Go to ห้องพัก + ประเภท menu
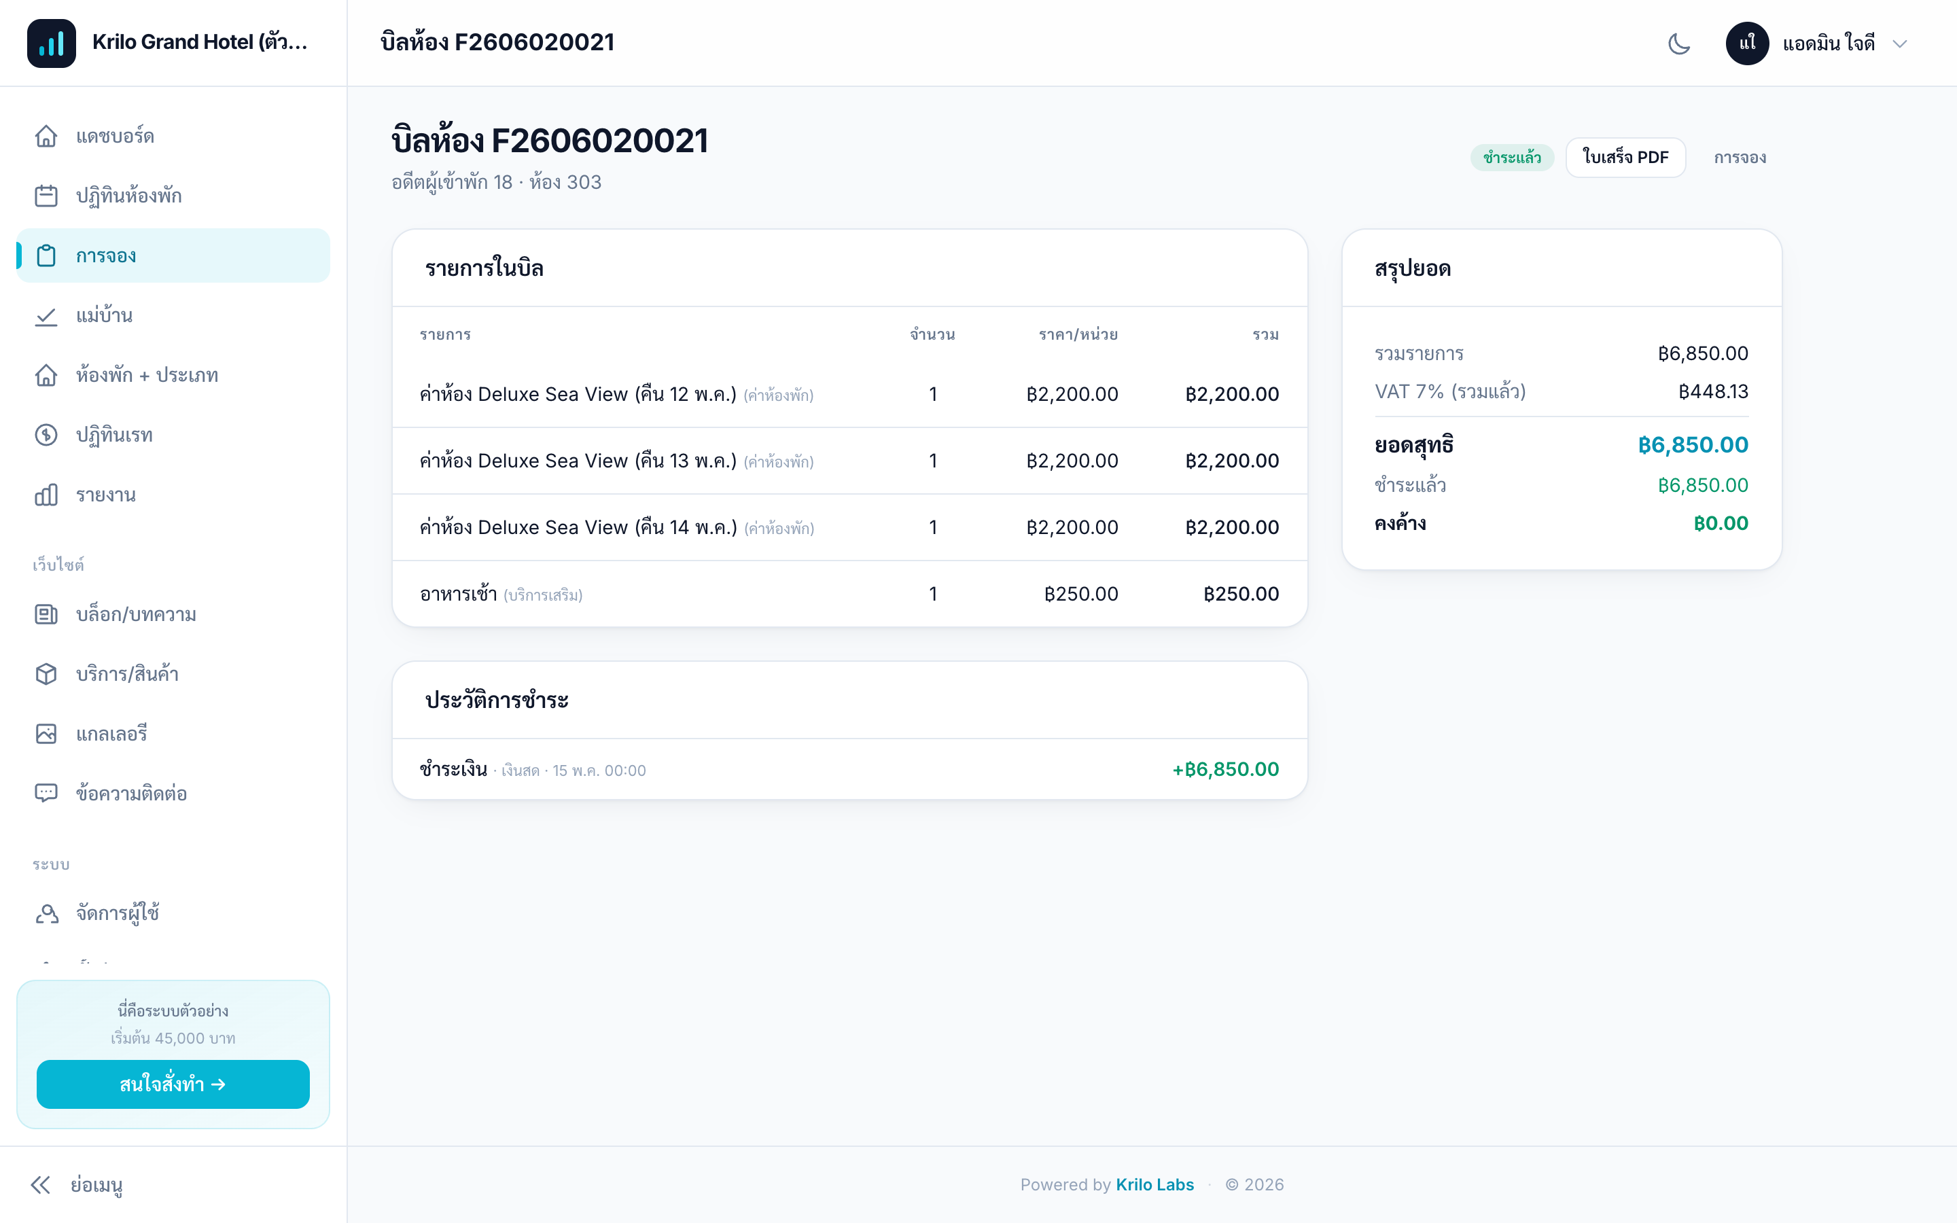 [173, 375]
